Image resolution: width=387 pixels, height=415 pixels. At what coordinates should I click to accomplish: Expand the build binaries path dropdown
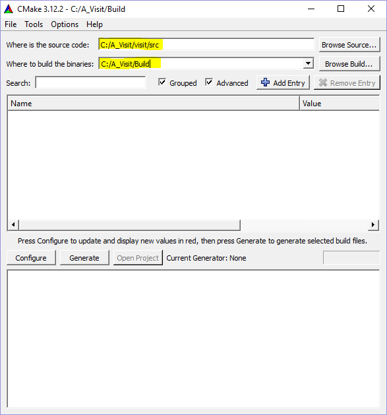pyautogui.click(x=308, y=63)
